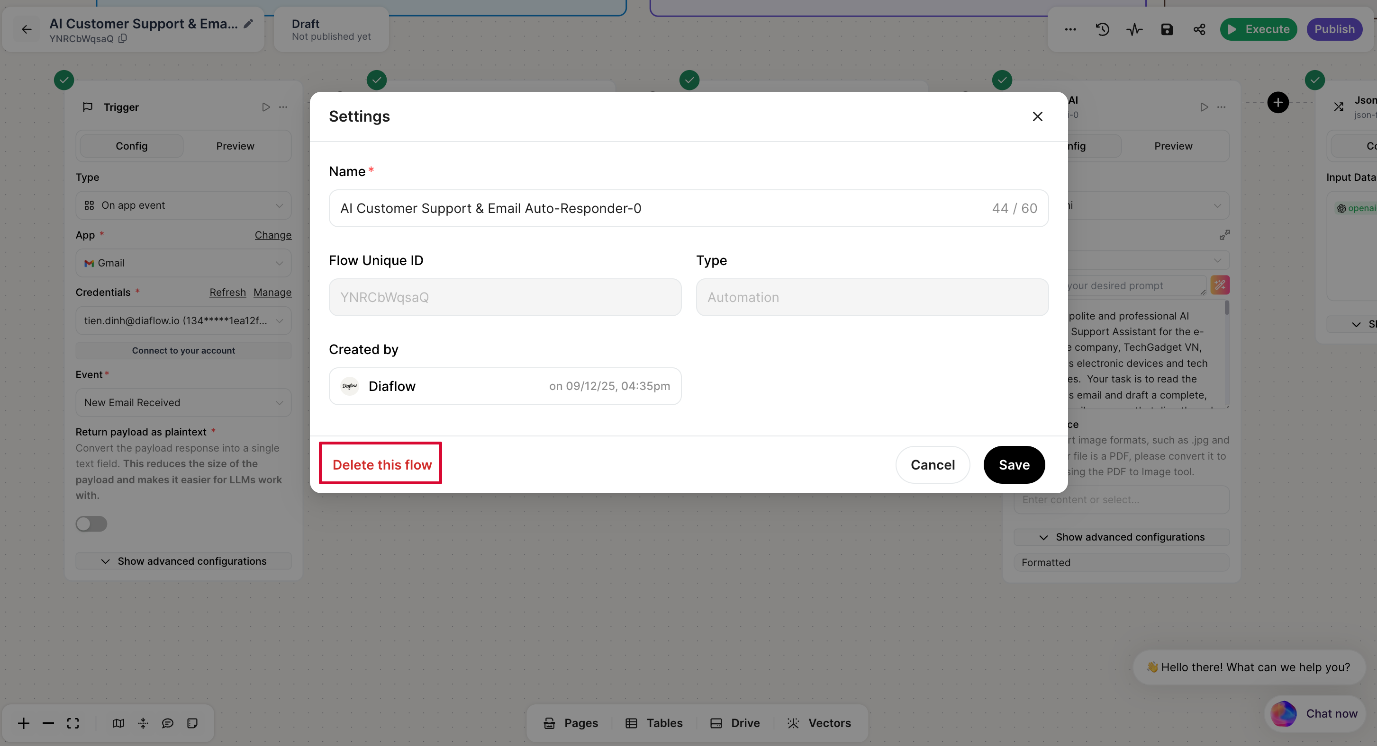Viewport: 1377px width, 746px height.
Task: Click Delete this flow
Action: [x=381, y=464]
